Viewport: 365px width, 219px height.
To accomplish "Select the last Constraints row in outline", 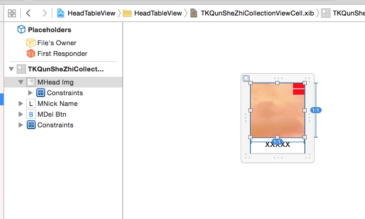I will [x=63, y=125].
